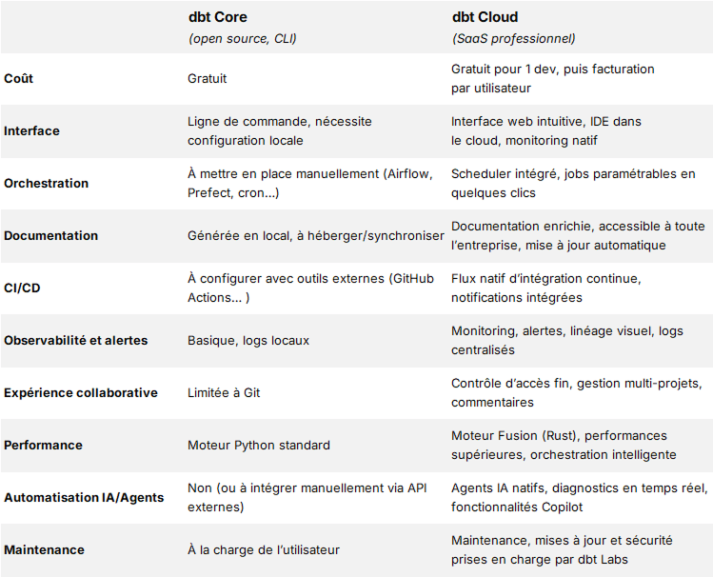The width and height of the screenshot is (713, 577).
Task: Select the "Automatisation IA/Agents" row label
Action: click(84, 497)
